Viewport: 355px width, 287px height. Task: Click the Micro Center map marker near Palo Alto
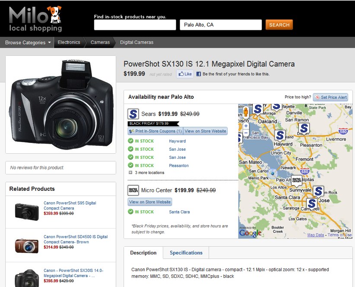pos(297,181)
